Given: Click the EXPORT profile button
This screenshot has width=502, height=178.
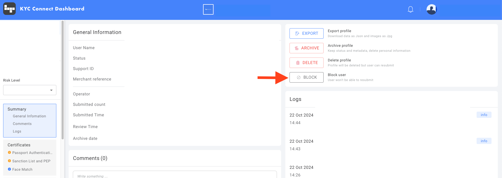Looking at the screenshot, I should (x=307, y=33).
